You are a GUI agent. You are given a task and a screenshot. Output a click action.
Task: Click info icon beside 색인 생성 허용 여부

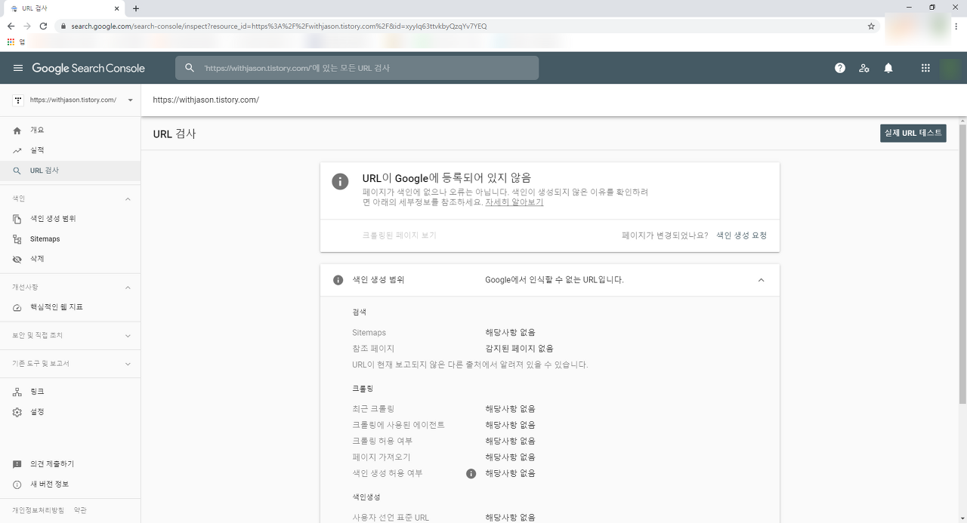click(x=471, y=474)
